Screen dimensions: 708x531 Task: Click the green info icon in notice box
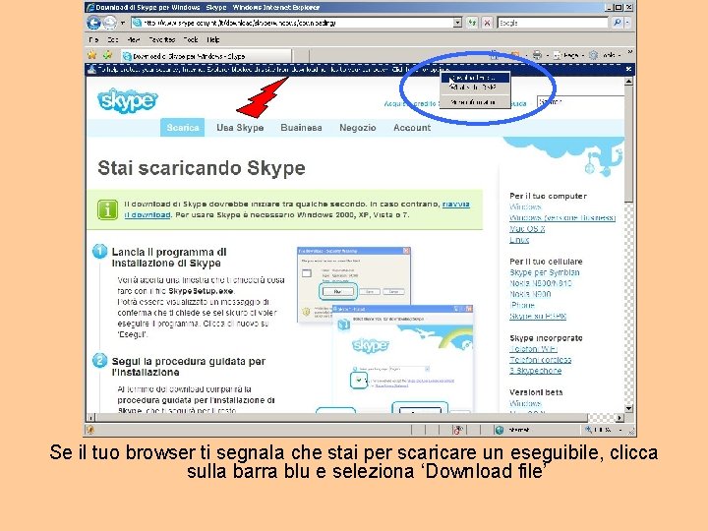click(x=107, y=210)
